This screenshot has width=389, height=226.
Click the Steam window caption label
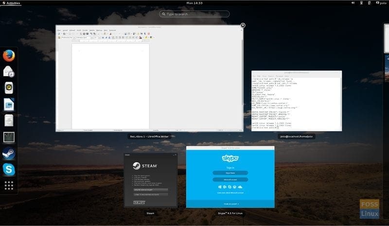click(150, 213)
